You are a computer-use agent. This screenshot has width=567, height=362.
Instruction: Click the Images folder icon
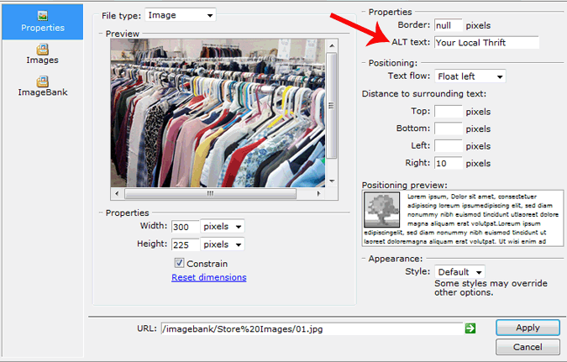tap(42, 50)
